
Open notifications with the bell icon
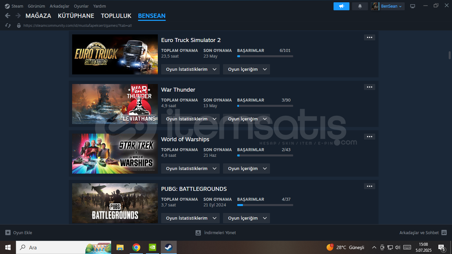360,6
